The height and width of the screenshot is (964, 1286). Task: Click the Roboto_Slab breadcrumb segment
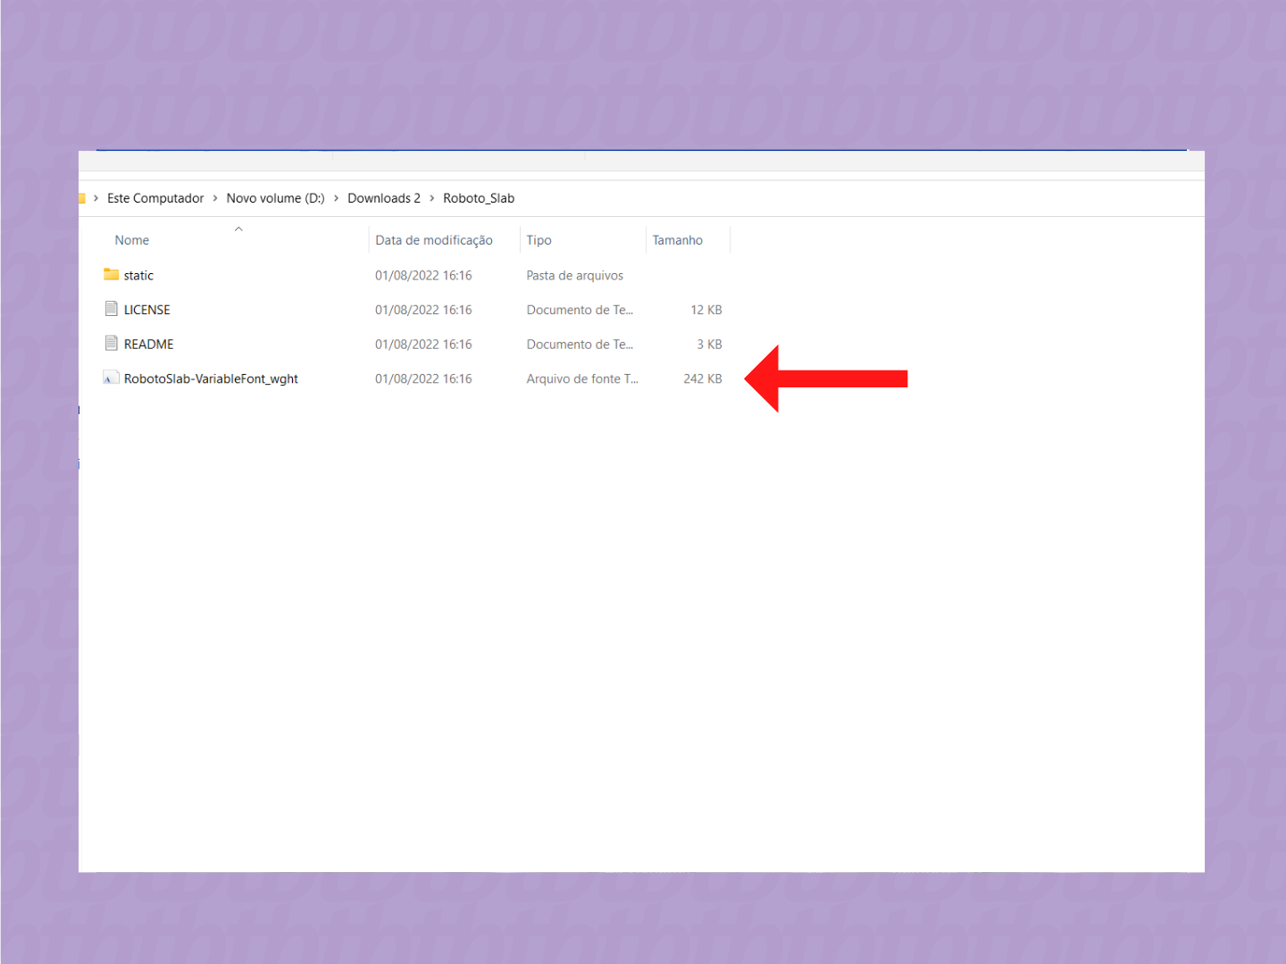[x=479, y=197]
